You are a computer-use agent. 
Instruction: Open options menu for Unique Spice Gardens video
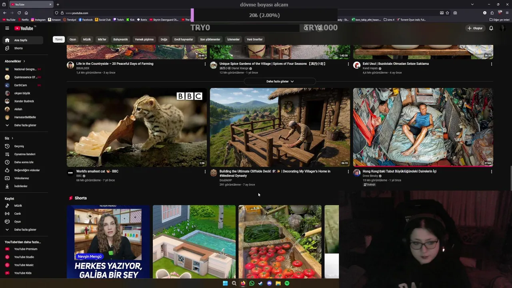(x=348, y=64)
